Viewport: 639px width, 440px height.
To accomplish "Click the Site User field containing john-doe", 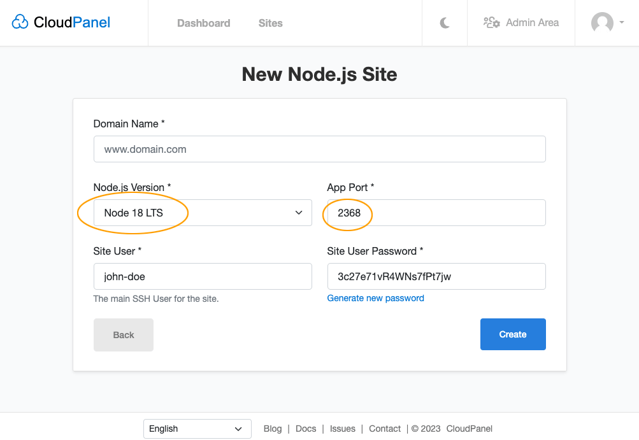I will click(203, 276).
